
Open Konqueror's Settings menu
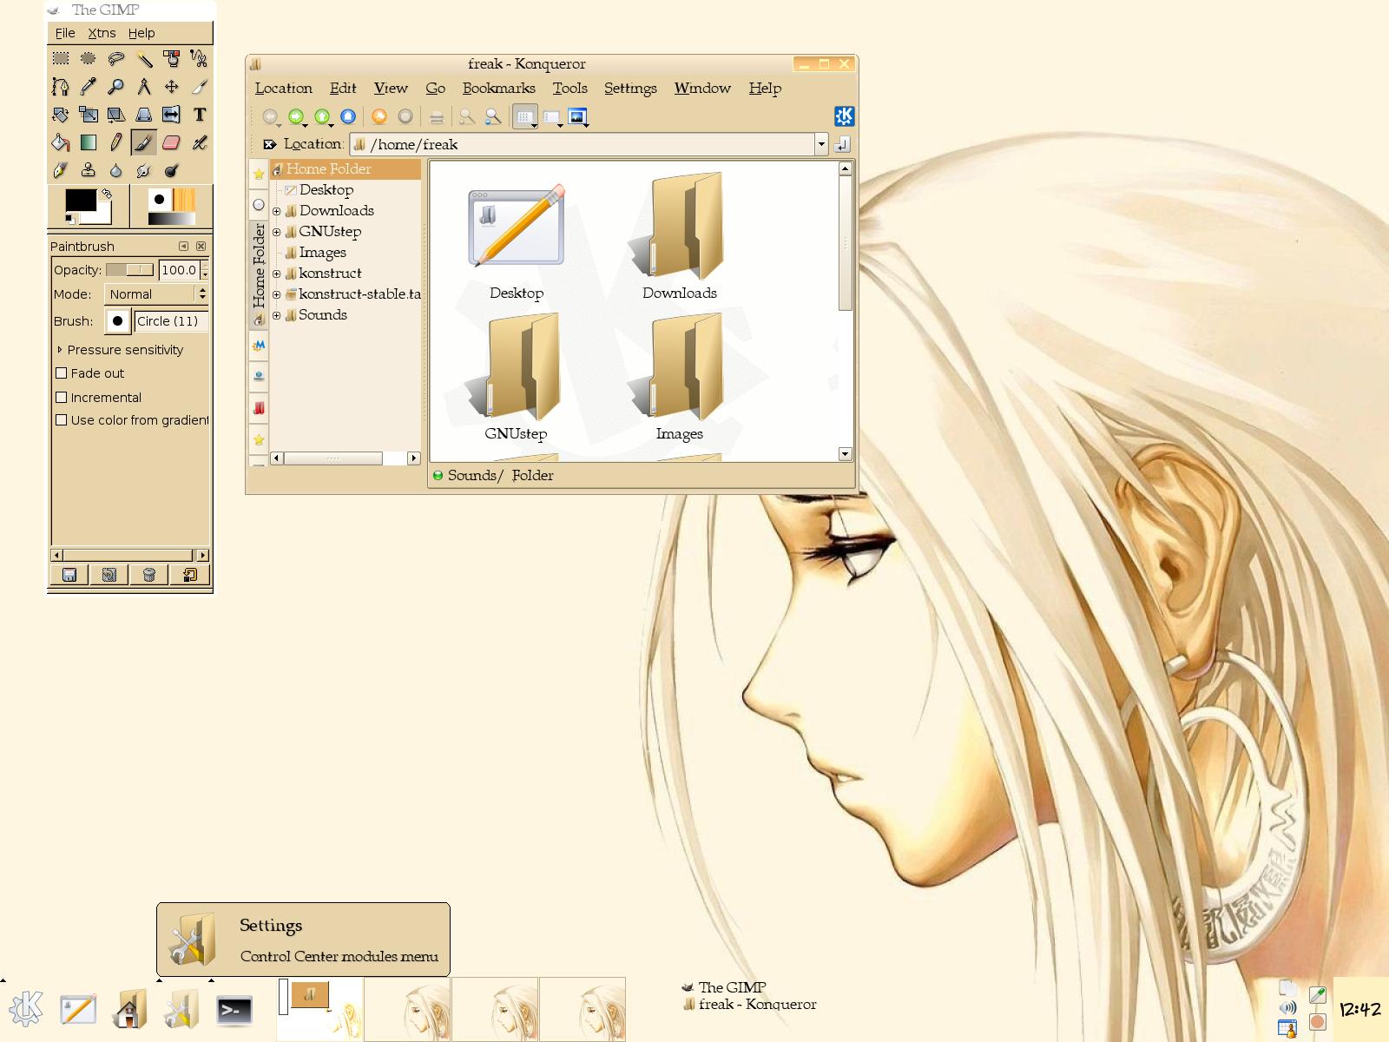tap(630, 88)
